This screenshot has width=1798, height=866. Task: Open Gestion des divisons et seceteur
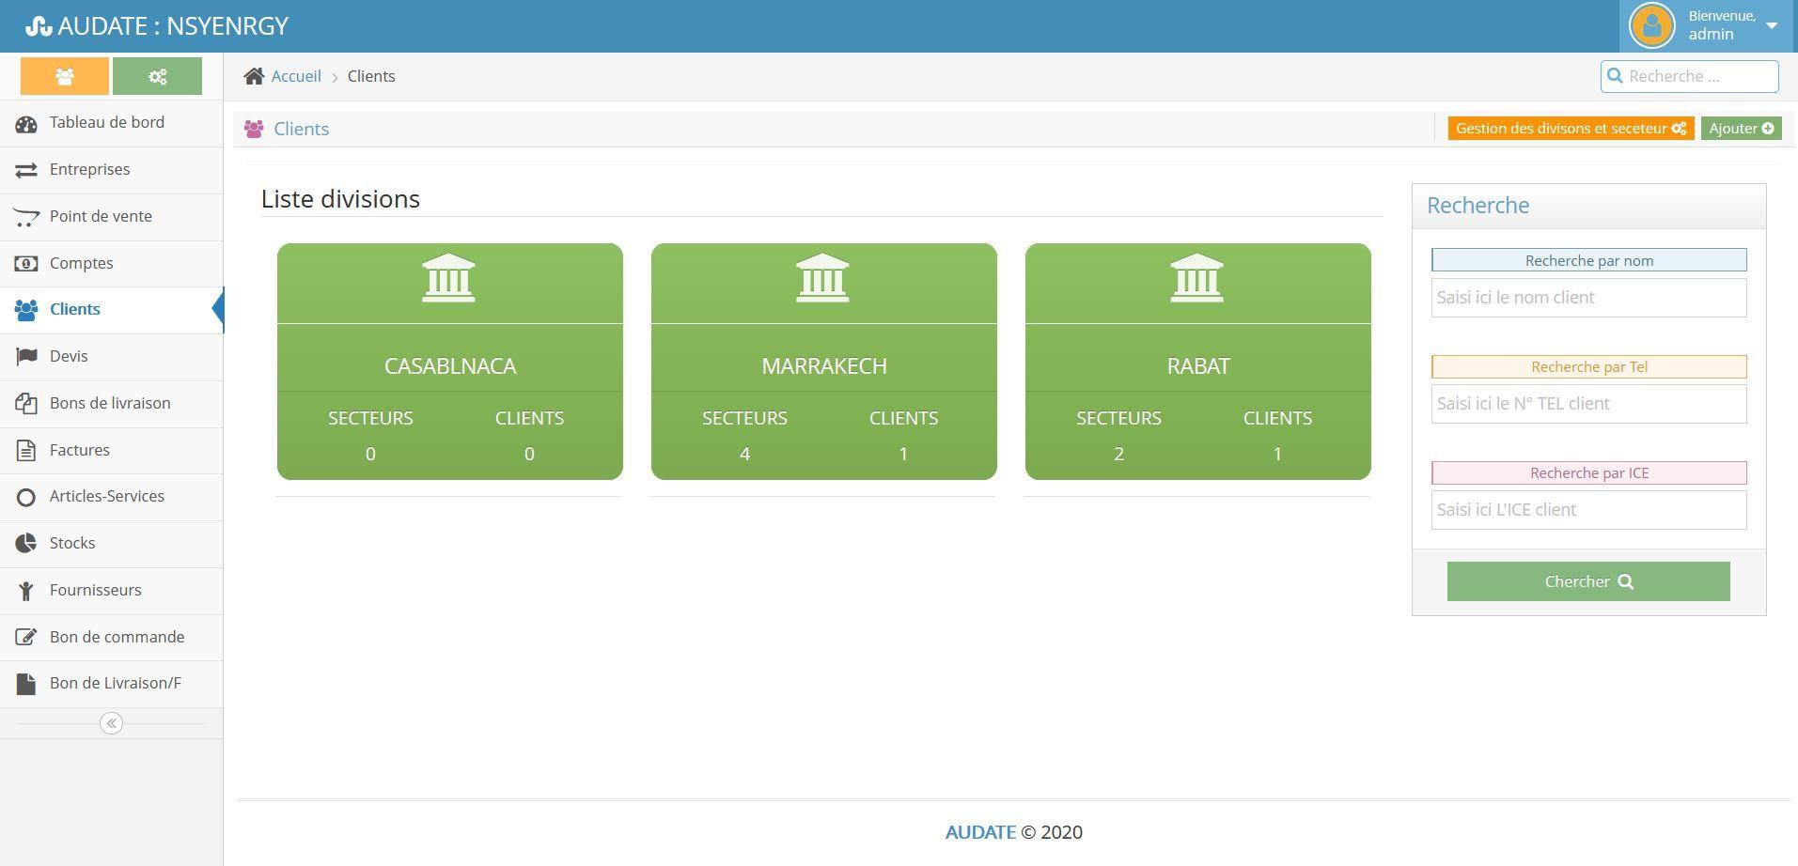(1571, 129)
